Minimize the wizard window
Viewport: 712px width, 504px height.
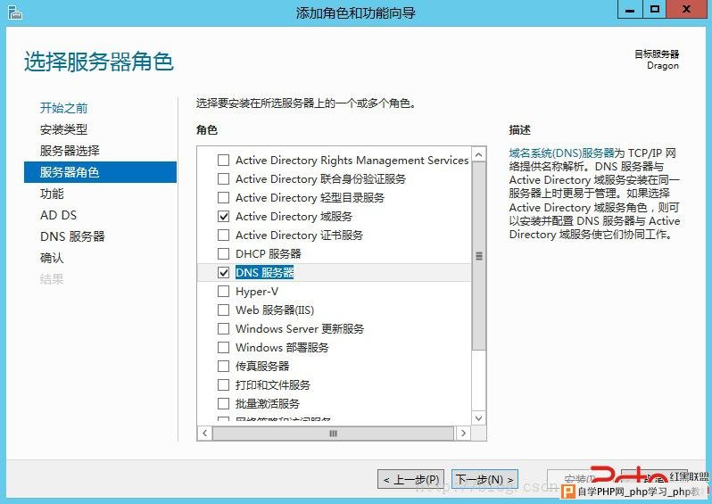point(630,10)
